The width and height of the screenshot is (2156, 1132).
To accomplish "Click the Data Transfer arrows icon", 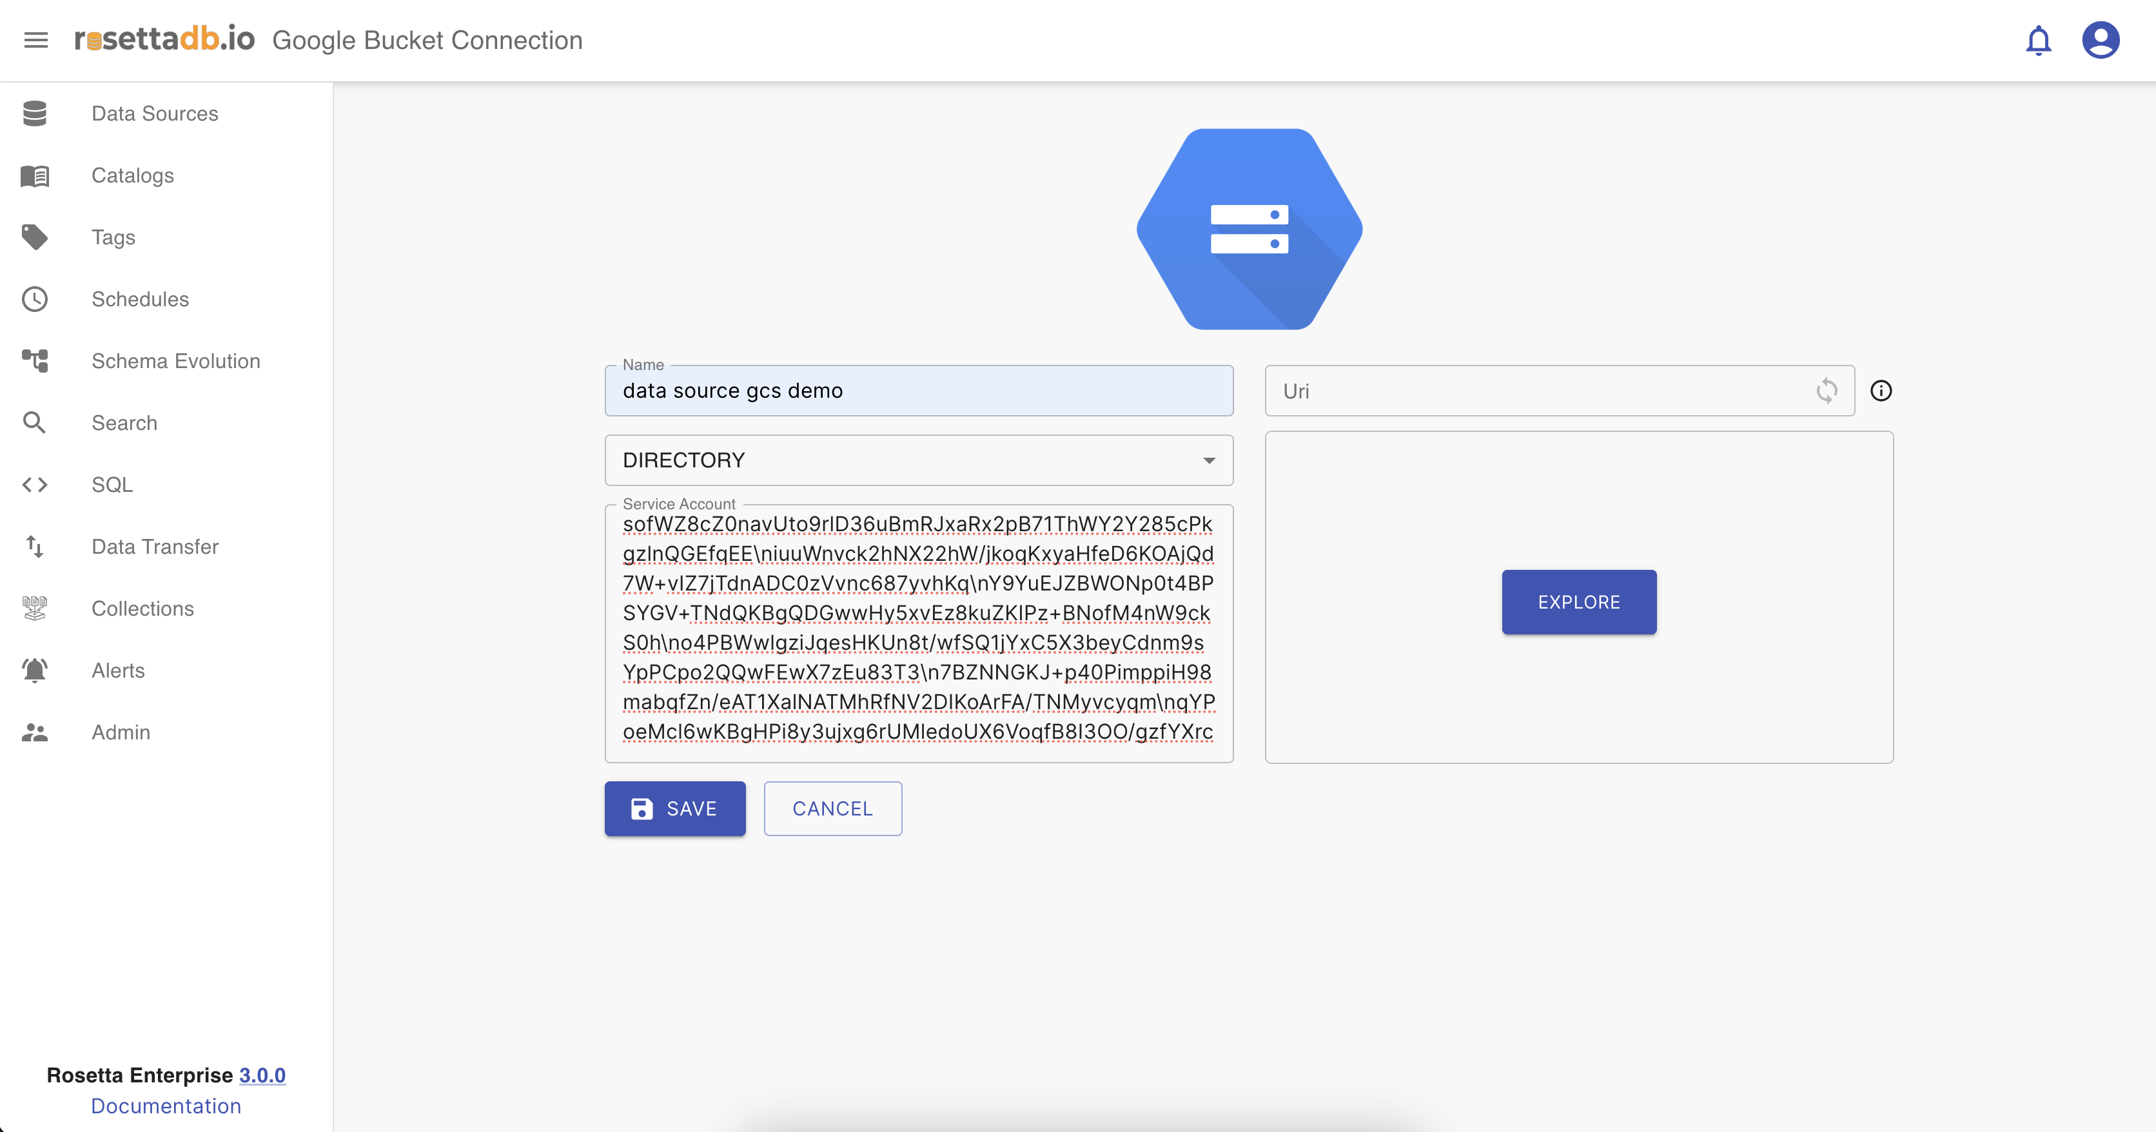I will pos(34,547).
